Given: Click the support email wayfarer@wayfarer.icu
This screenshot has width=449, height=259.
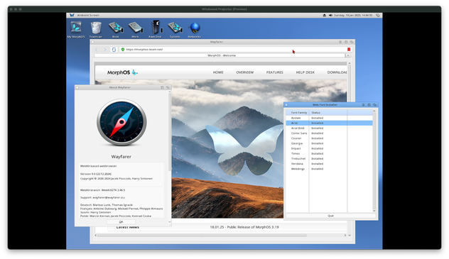Looking at the screenshot, I should tap(109, 197).
